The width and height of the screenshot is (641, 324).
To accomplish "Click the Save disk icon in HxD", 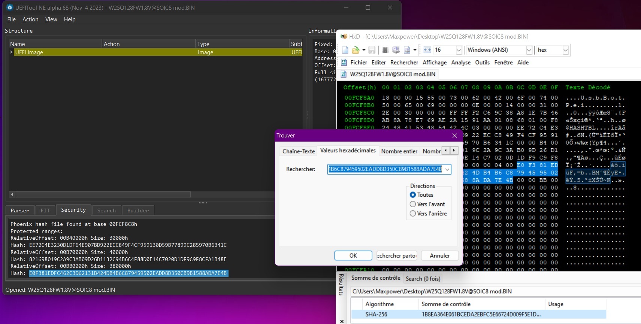I will 372,50.
